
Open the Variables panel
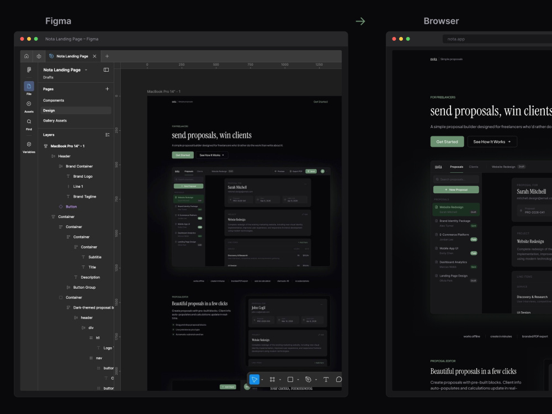pos(29,147)
